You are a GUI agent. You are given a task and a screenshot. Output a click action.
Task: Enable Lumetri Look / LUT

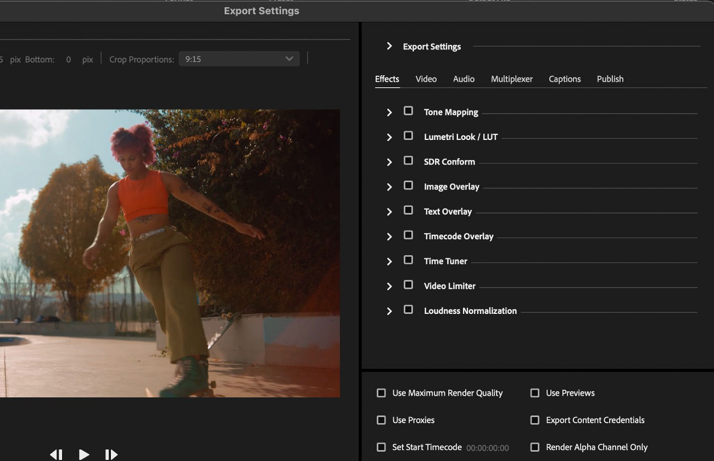pyautogui.click(x=408, y=135)
